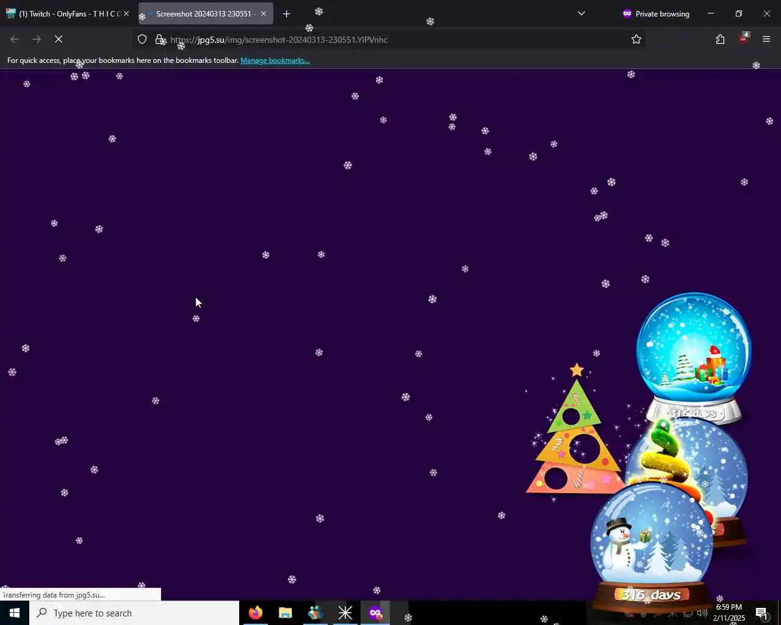Open the snowflake app on taskbar

(x=345, y=613)
